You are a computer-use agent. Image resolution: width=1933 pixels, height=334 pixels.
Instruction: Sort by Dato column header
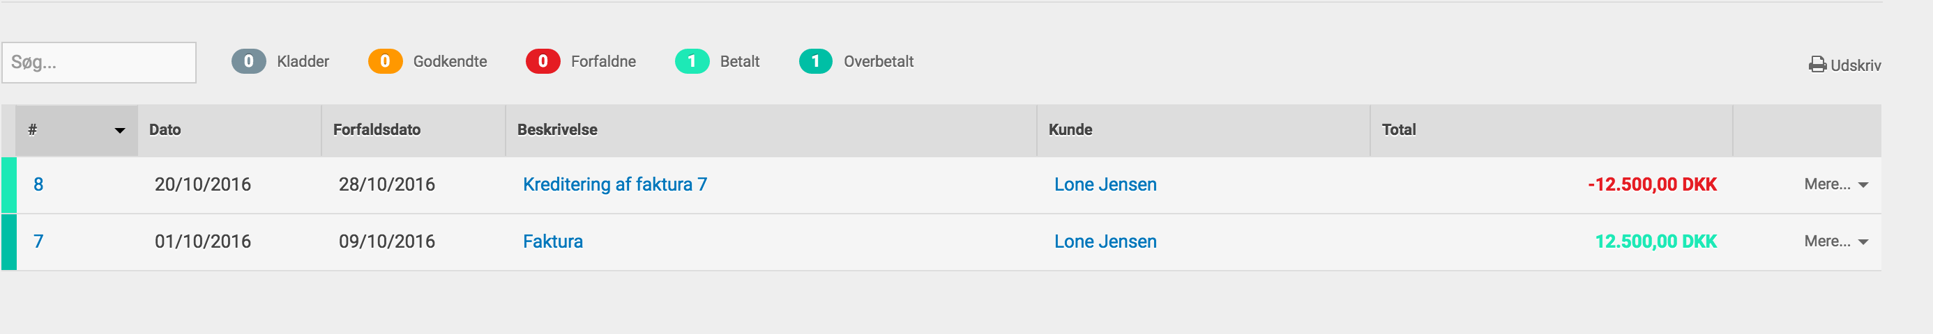[165, 129]
